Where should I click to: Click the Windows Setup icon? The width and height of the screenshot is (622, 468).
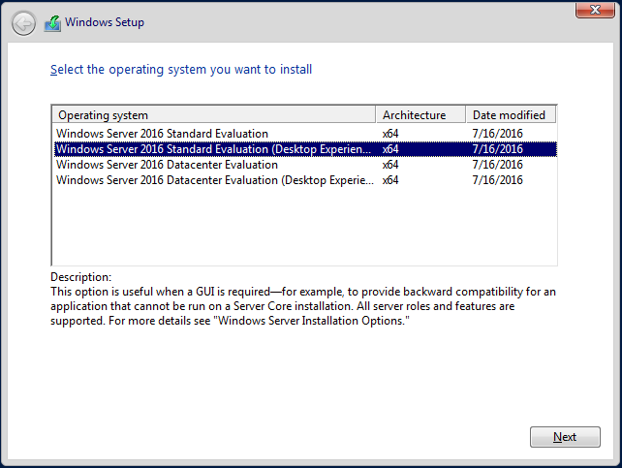[x=52, y=23]
